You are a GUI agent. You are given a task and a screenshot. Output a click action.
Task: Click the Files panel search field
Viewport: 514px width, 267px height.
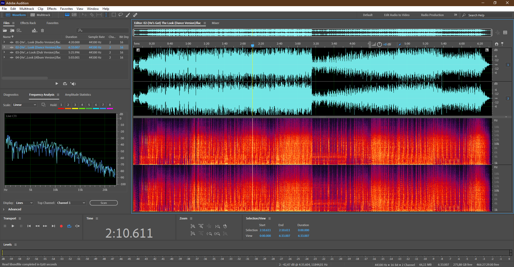pyautogui.click(x=103, y=30)
